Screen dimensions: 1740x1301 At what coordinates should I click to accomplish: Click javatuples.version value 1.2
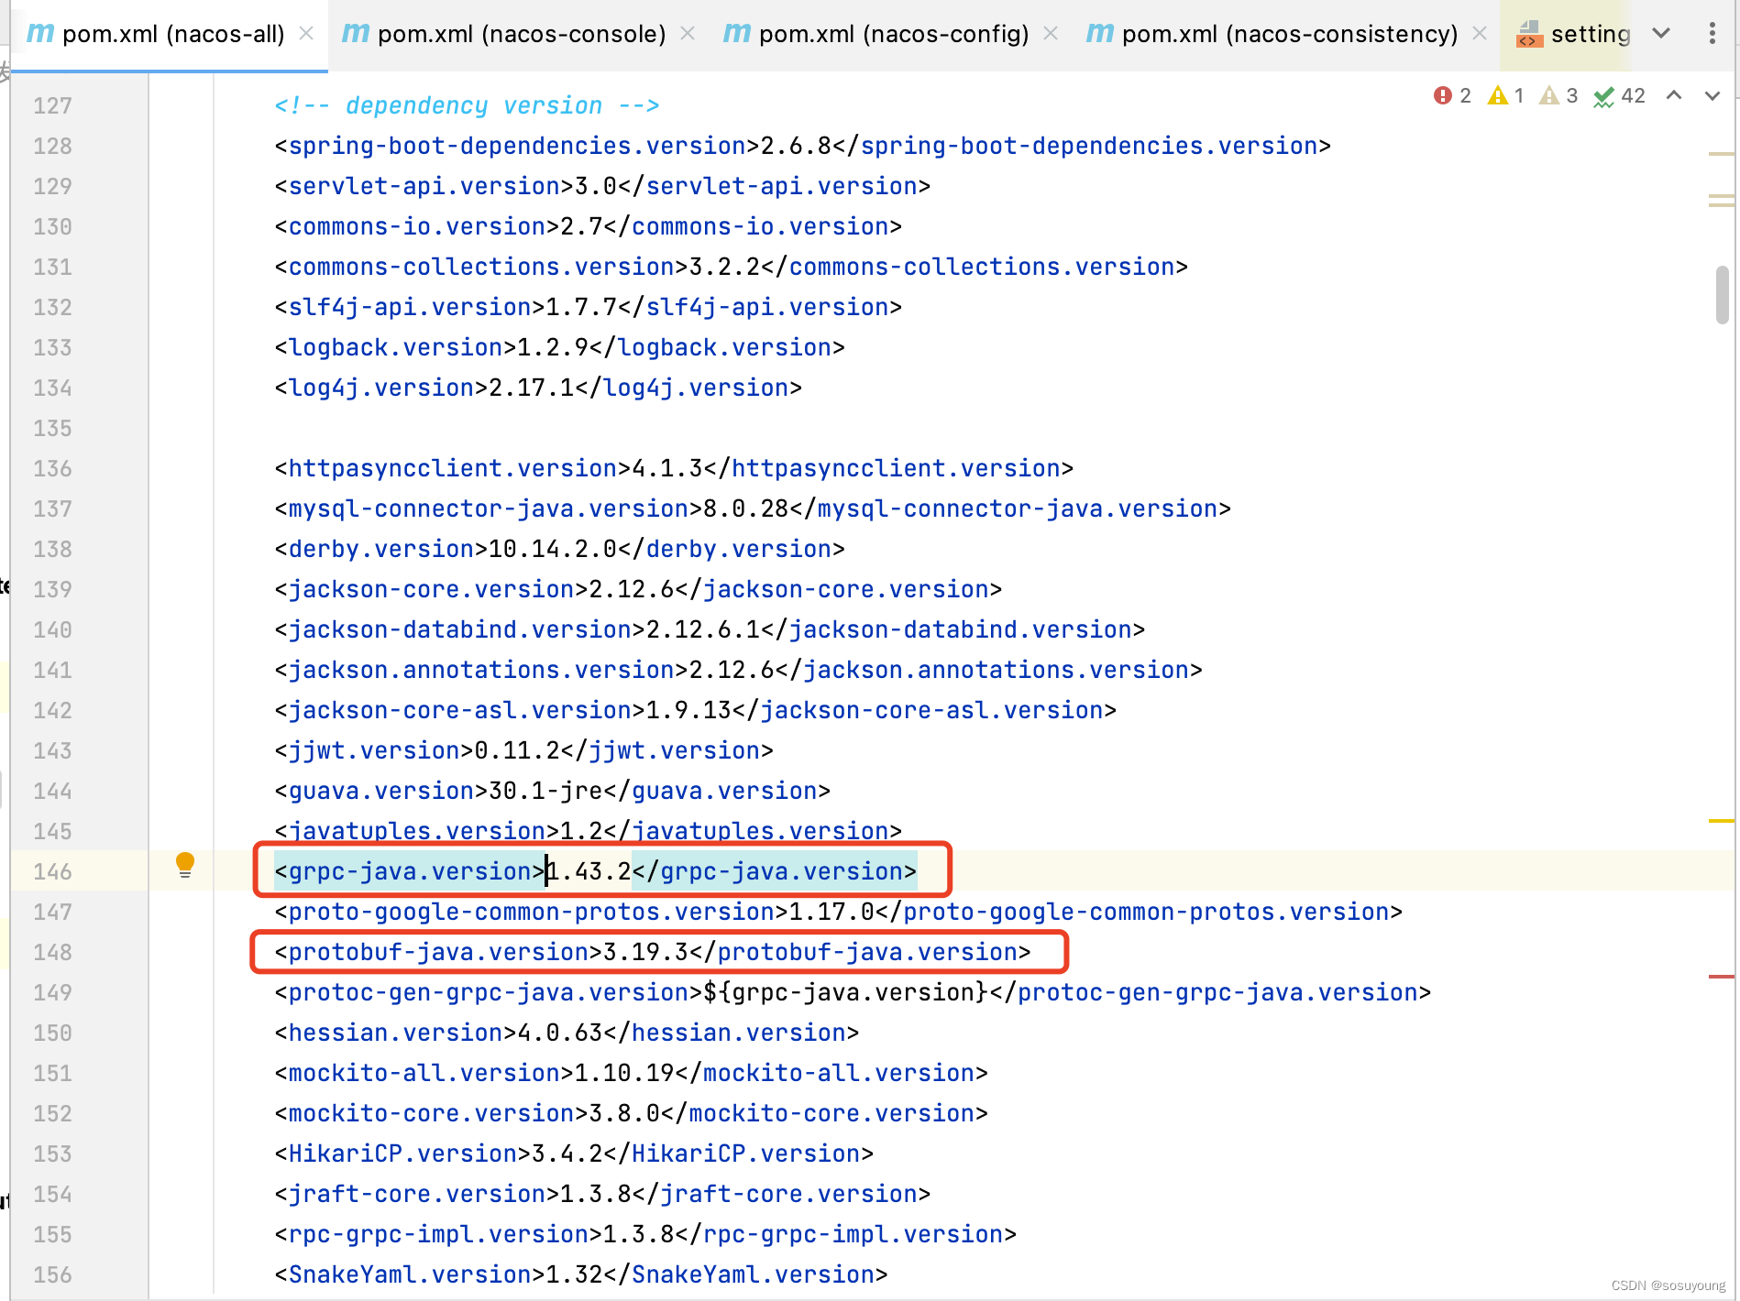[582, 831]
